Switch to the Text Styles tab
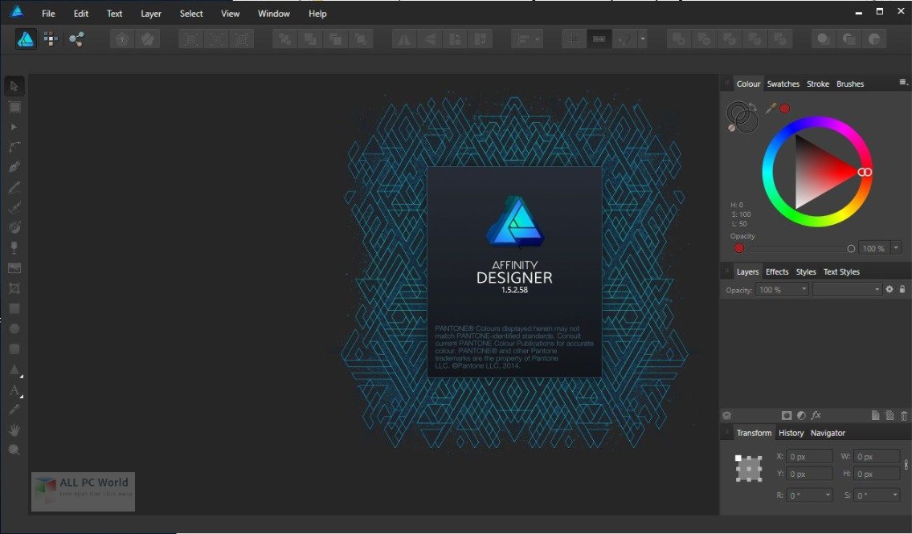This screenshot has width=912, height=534. tap(841, 272)
